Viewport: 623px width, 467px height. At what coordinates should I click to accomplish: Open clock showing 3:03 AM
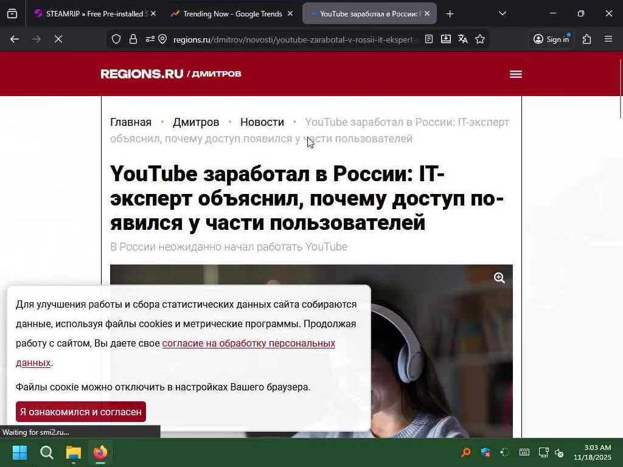click(592, 452)
